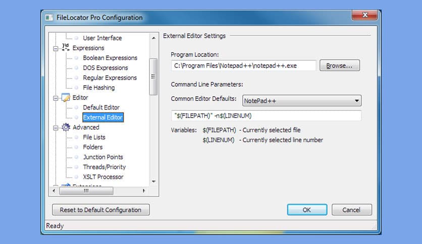This screenshot has width=422, height=244.
Task: Collapse the Editor tree node
Action: 56,98
